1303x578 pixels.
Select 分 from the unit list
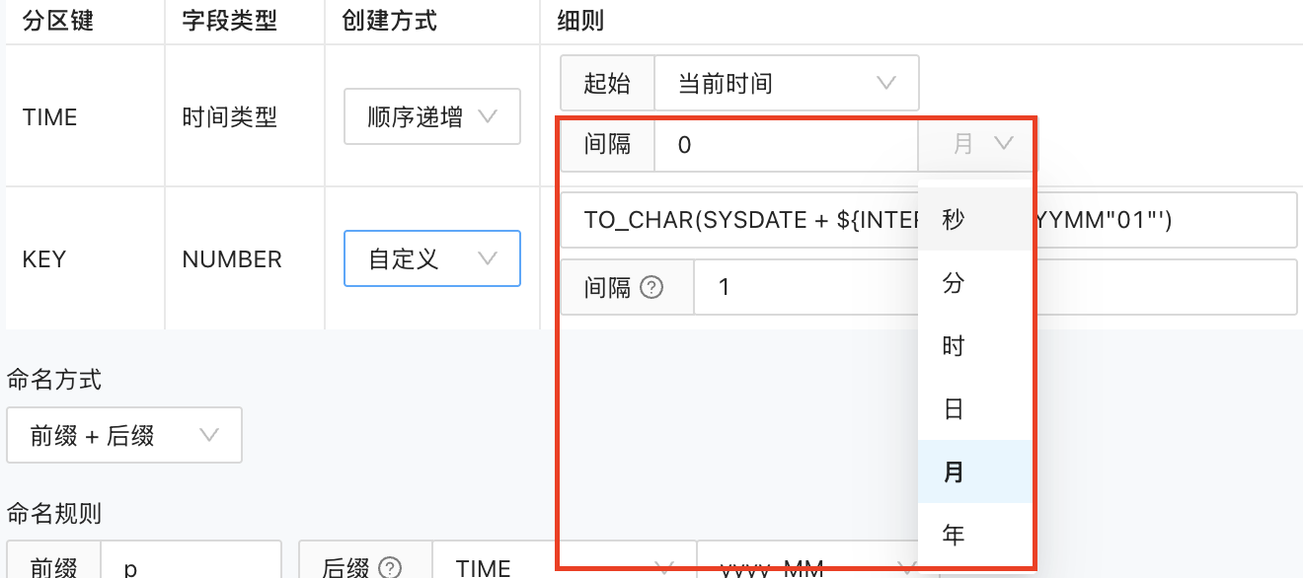tap(954, 284)
